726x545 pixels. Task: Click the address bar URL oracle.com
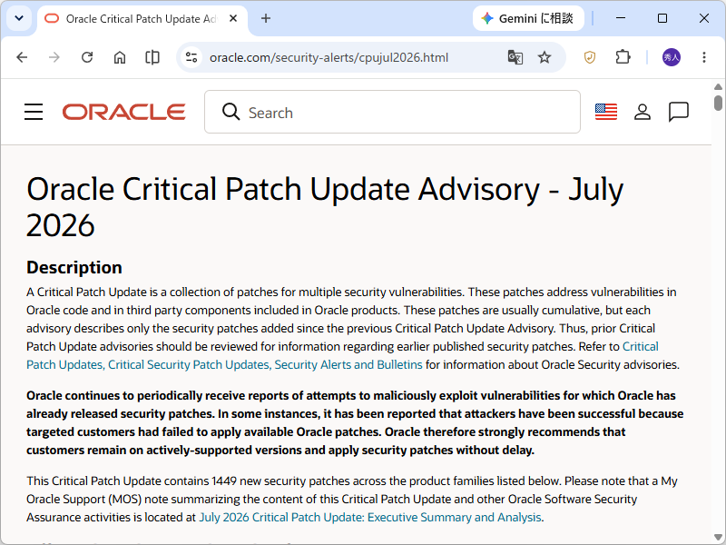(x=329, y=57)
